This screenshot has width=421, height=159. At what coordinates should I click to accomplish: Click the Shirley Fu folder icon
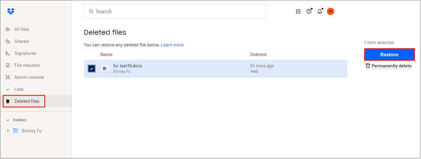tap(16, 131)
